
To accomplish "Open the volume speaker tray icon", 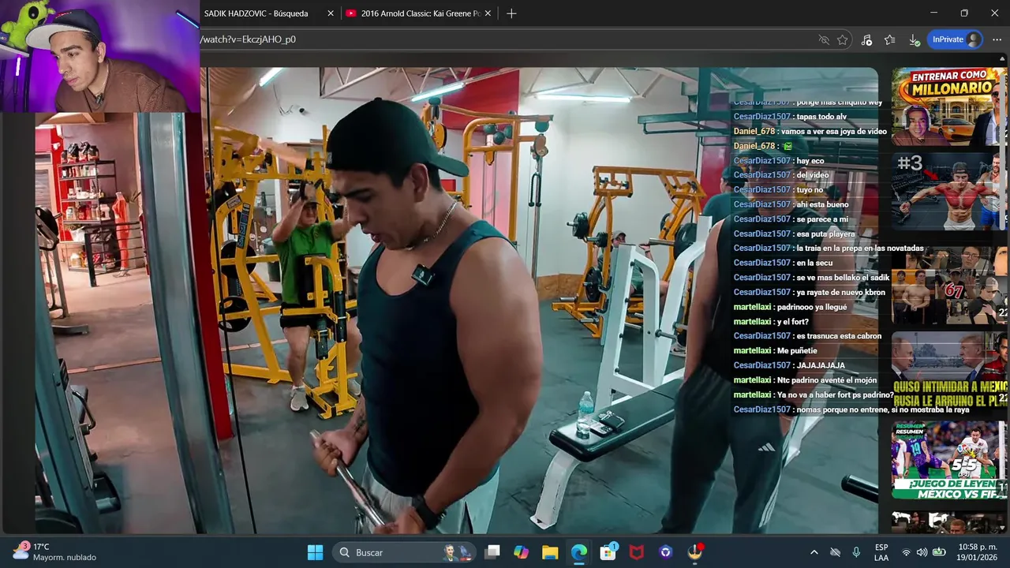I will (x=922, y=552).
